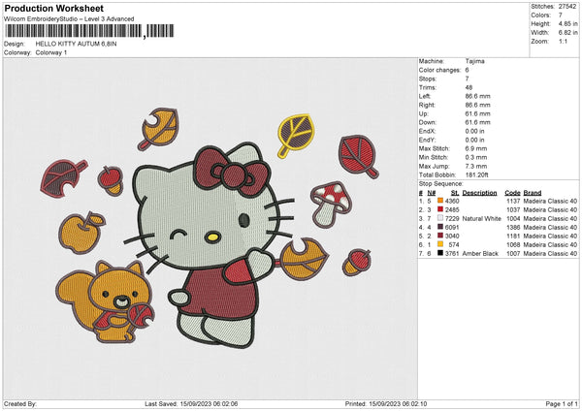This screenshot has width=582, height=411.
Task: Click the Zoom value 1:1
Action: click(563, 42)
